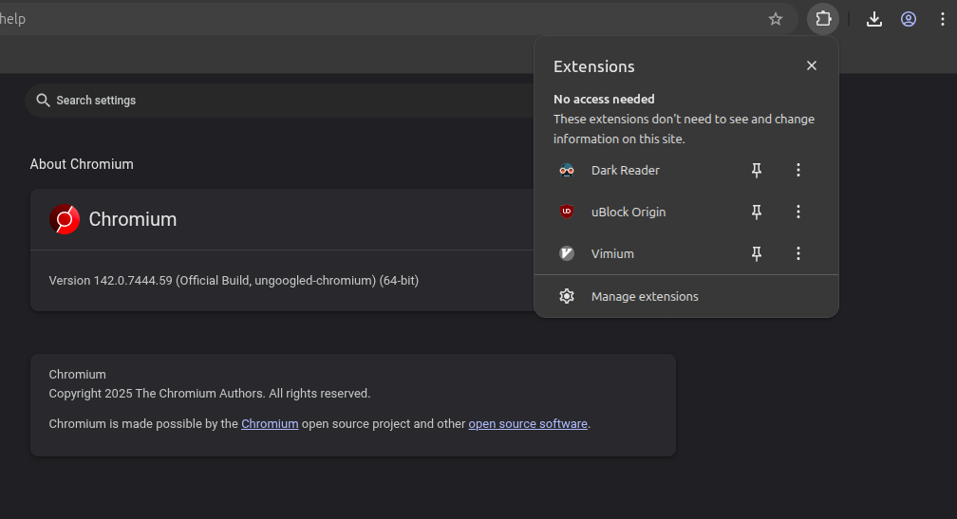
Task: Click the Extensions puzzle piece toolbar icon
Action: point(823,19)
